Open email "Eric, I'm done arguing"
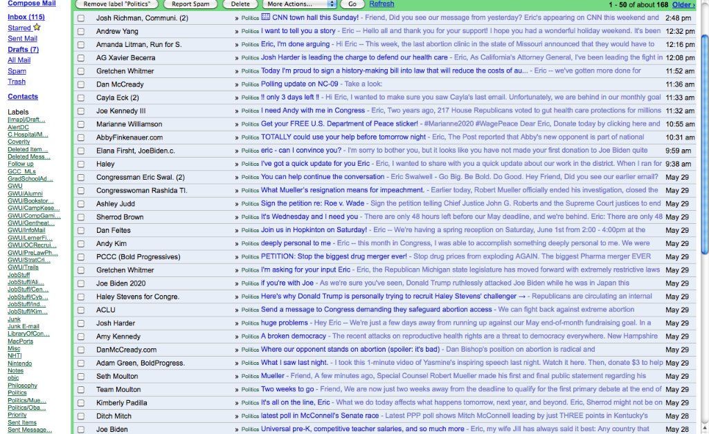The image size is (709, 434). pos(295,44)
